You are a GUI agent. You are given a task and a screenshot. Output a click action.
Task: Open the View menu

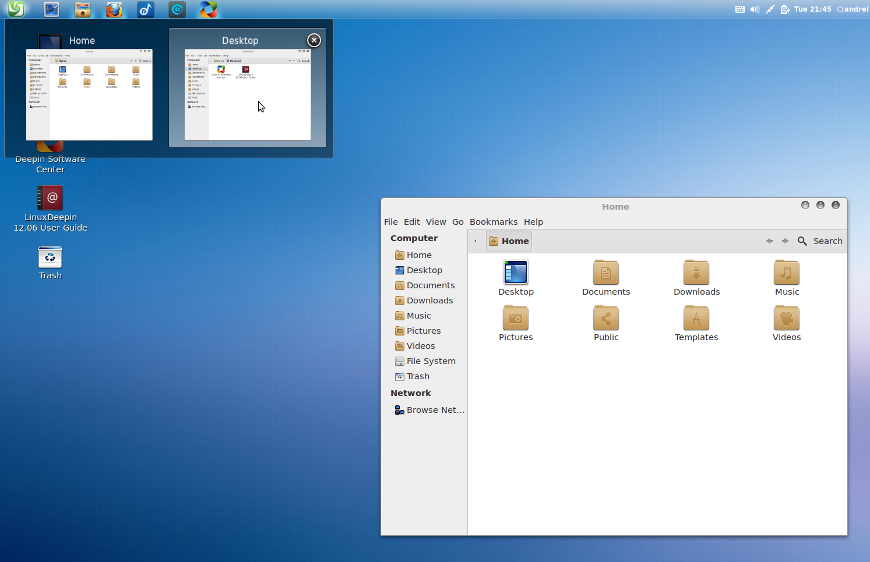[436, 222]
